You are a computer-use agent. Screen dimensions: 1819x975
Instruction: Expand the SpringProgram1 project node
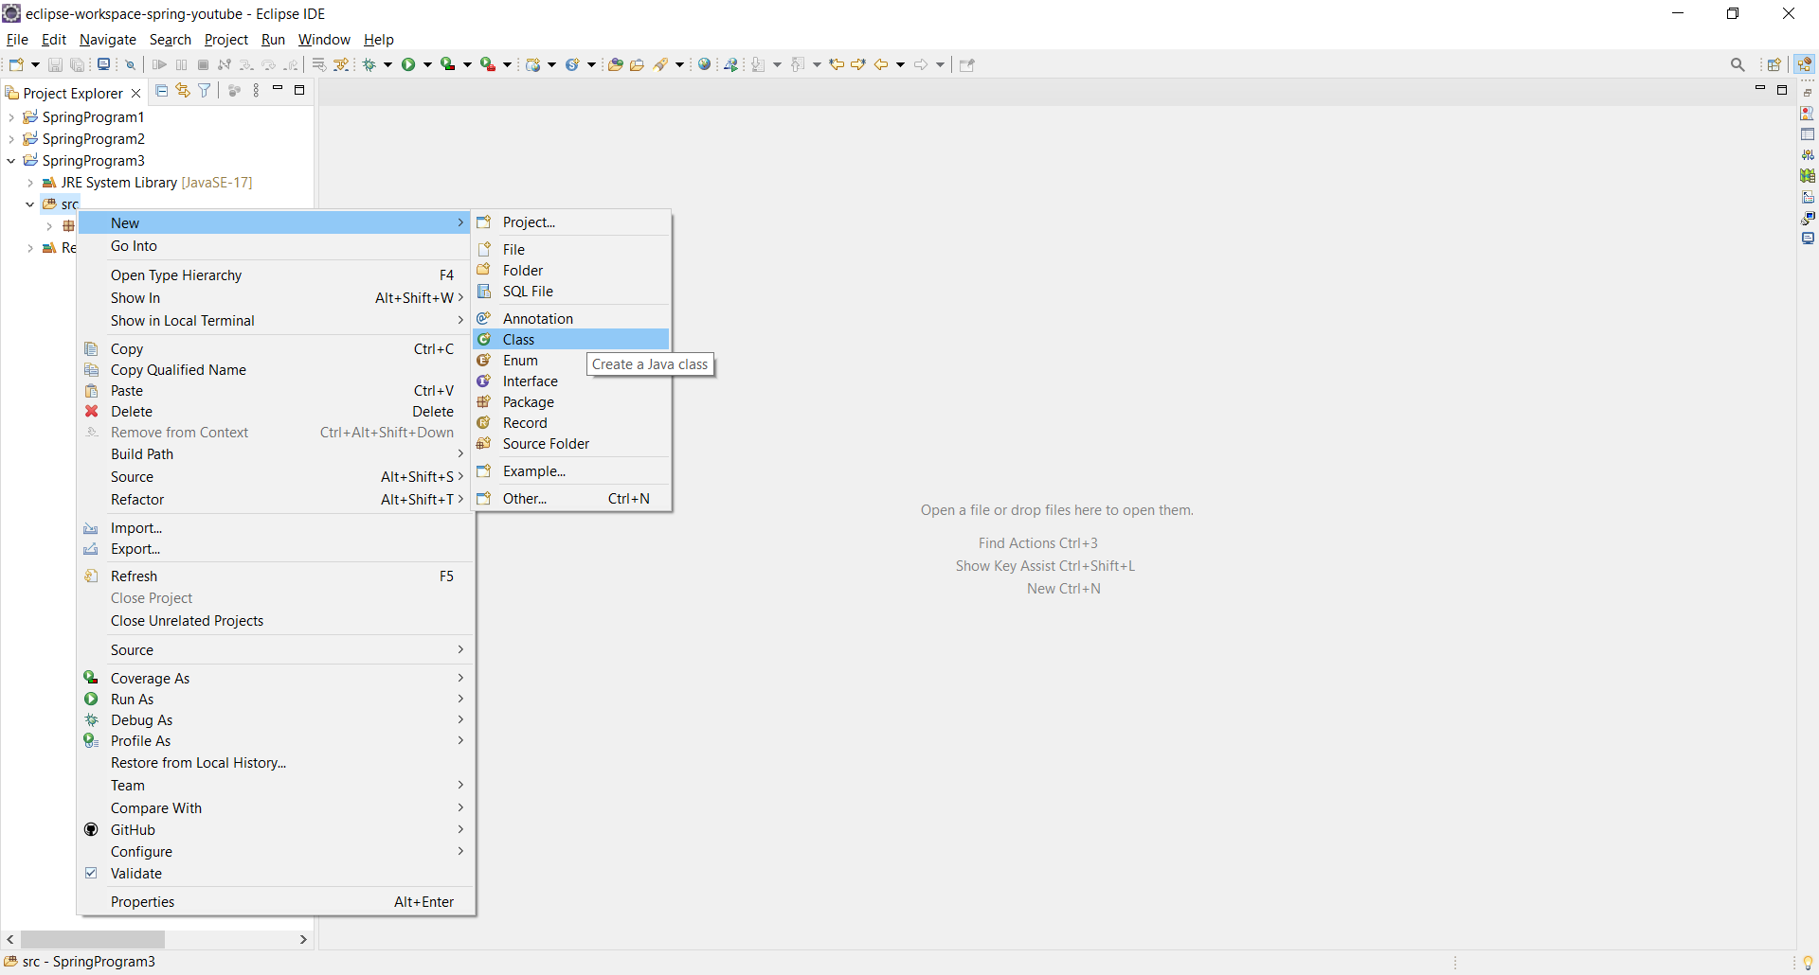[10, 117]
